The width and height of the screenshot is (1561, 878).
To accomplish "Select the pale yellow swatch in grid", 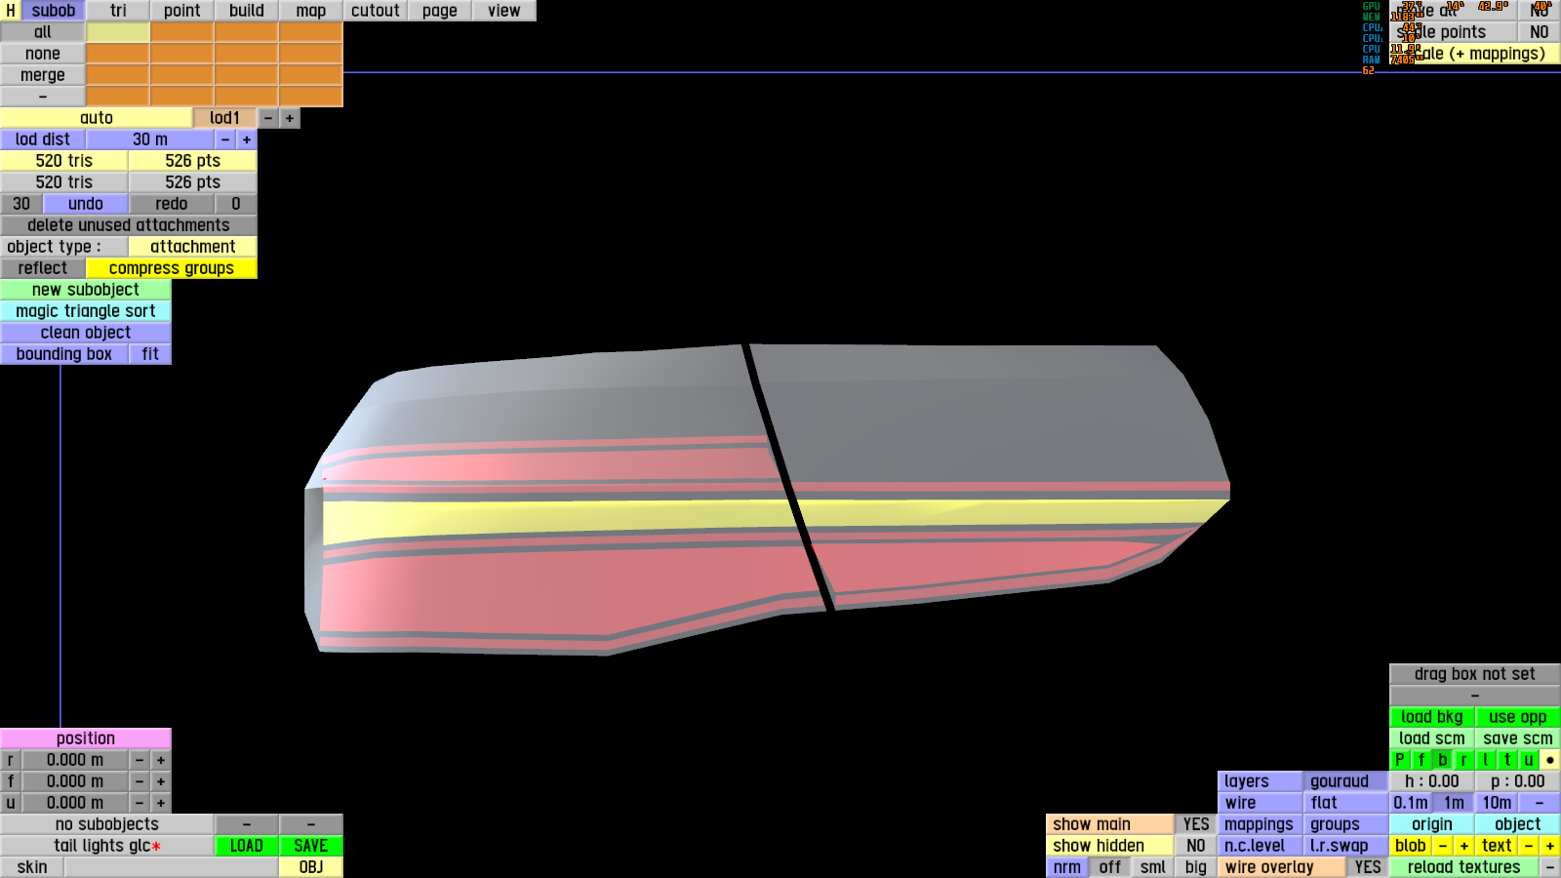I will (118, 32).
